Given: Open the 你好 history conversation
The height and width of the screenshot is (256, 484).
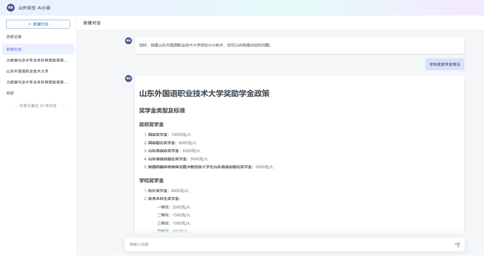Looking at the screenshot, I should click(10, 93).
